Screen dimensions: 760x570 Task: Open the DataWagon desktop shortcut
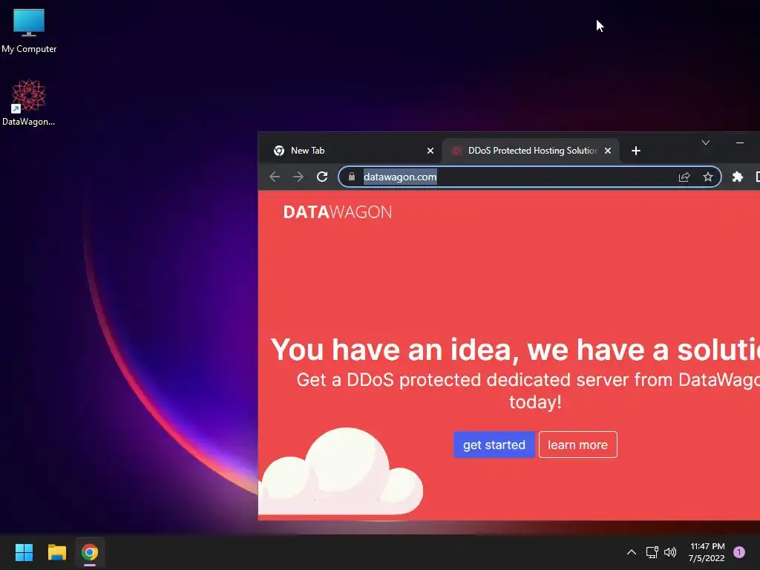(29, 102)
